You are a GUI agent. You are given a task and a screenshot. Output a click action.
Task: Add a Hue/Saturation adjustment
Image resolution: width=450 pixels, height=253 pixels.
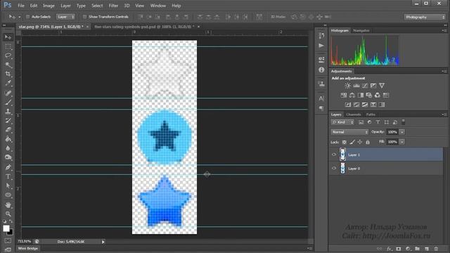click(344, 95)
